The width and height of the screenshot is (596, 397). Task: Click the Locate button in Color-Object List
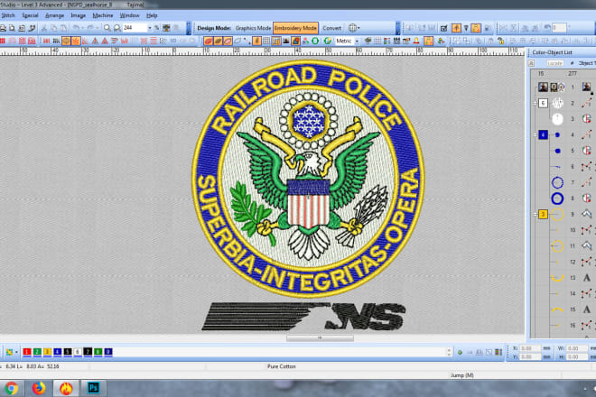[554, 63]
